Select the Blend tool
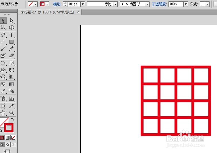Viewport: 217px width, 153px height. click(11, 91)
